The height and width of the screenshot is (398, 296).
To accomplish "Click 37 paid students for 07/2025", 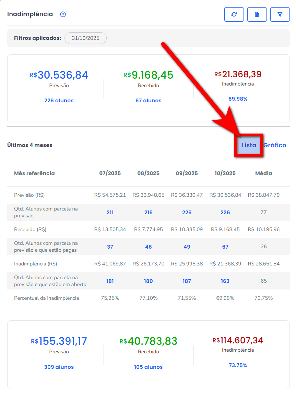I will (x=110, y=247).
